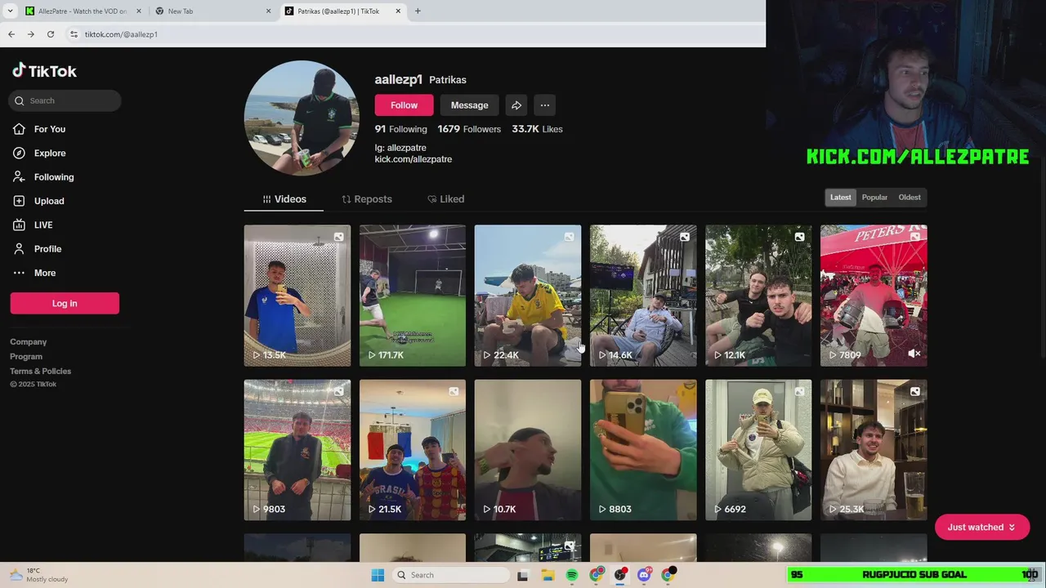Screen dimensions: 1046x588
Task: Open the For You feed
Action: point(49,129)
